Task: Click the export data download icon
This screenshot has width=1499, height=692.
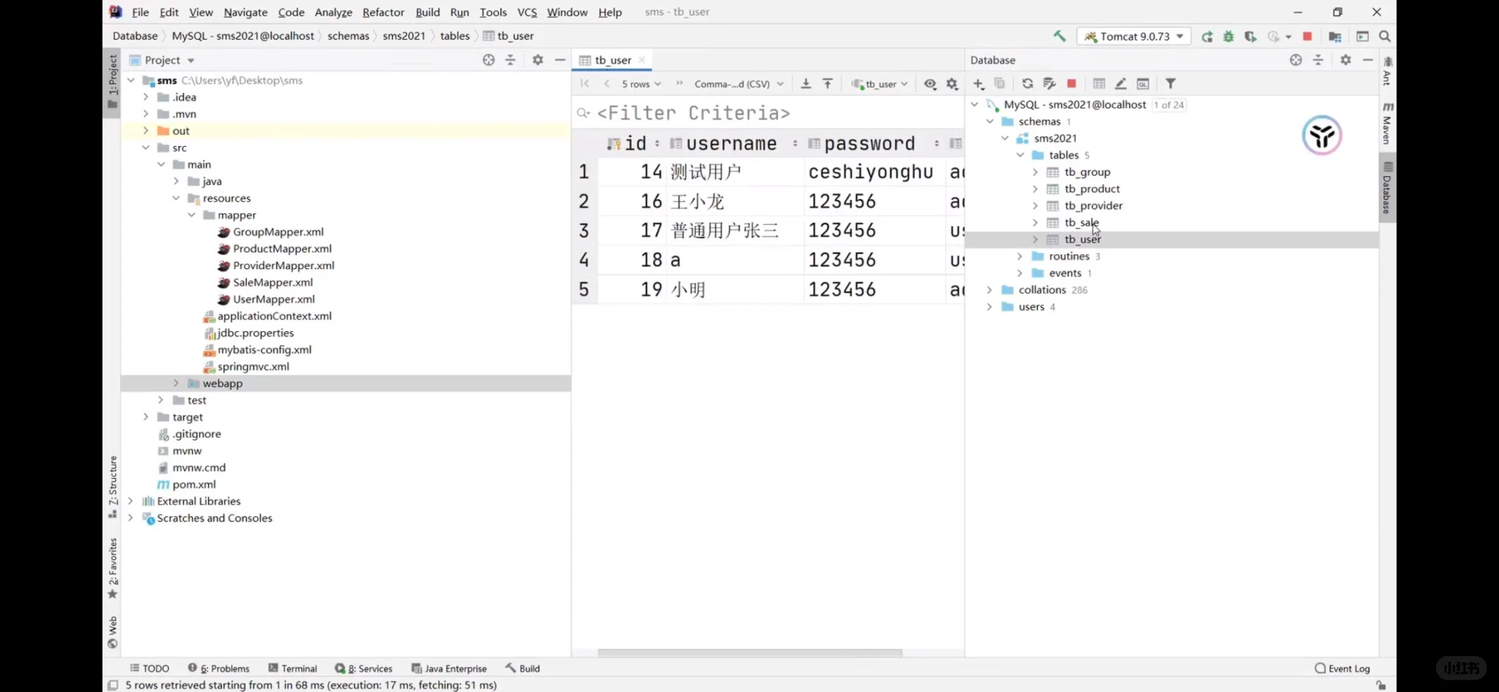Action: 806,84
